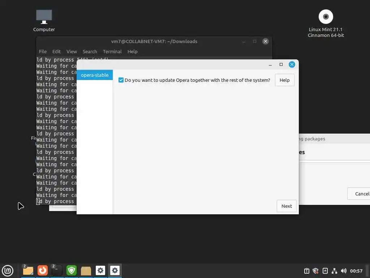Open the terminal Search menu
Screen dimensions: 370x278
90,51
